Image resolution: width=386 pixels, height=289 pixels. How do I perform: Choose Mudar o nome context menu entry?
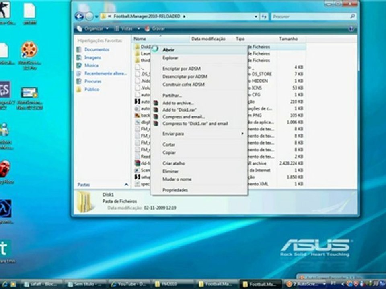pyautogui.click(x=177, y=179)
